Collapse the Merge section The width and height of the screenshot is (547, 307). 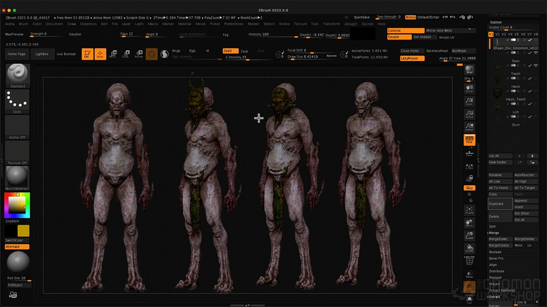point(494,233)
